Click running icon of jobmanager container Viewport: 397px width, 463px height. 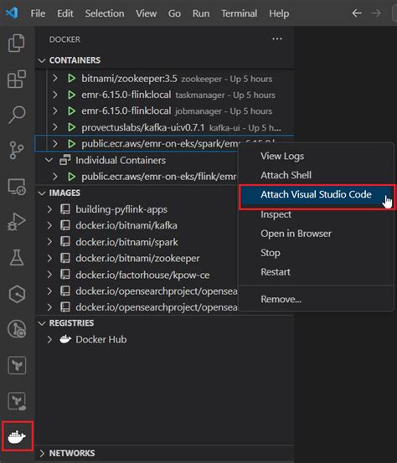71,111
